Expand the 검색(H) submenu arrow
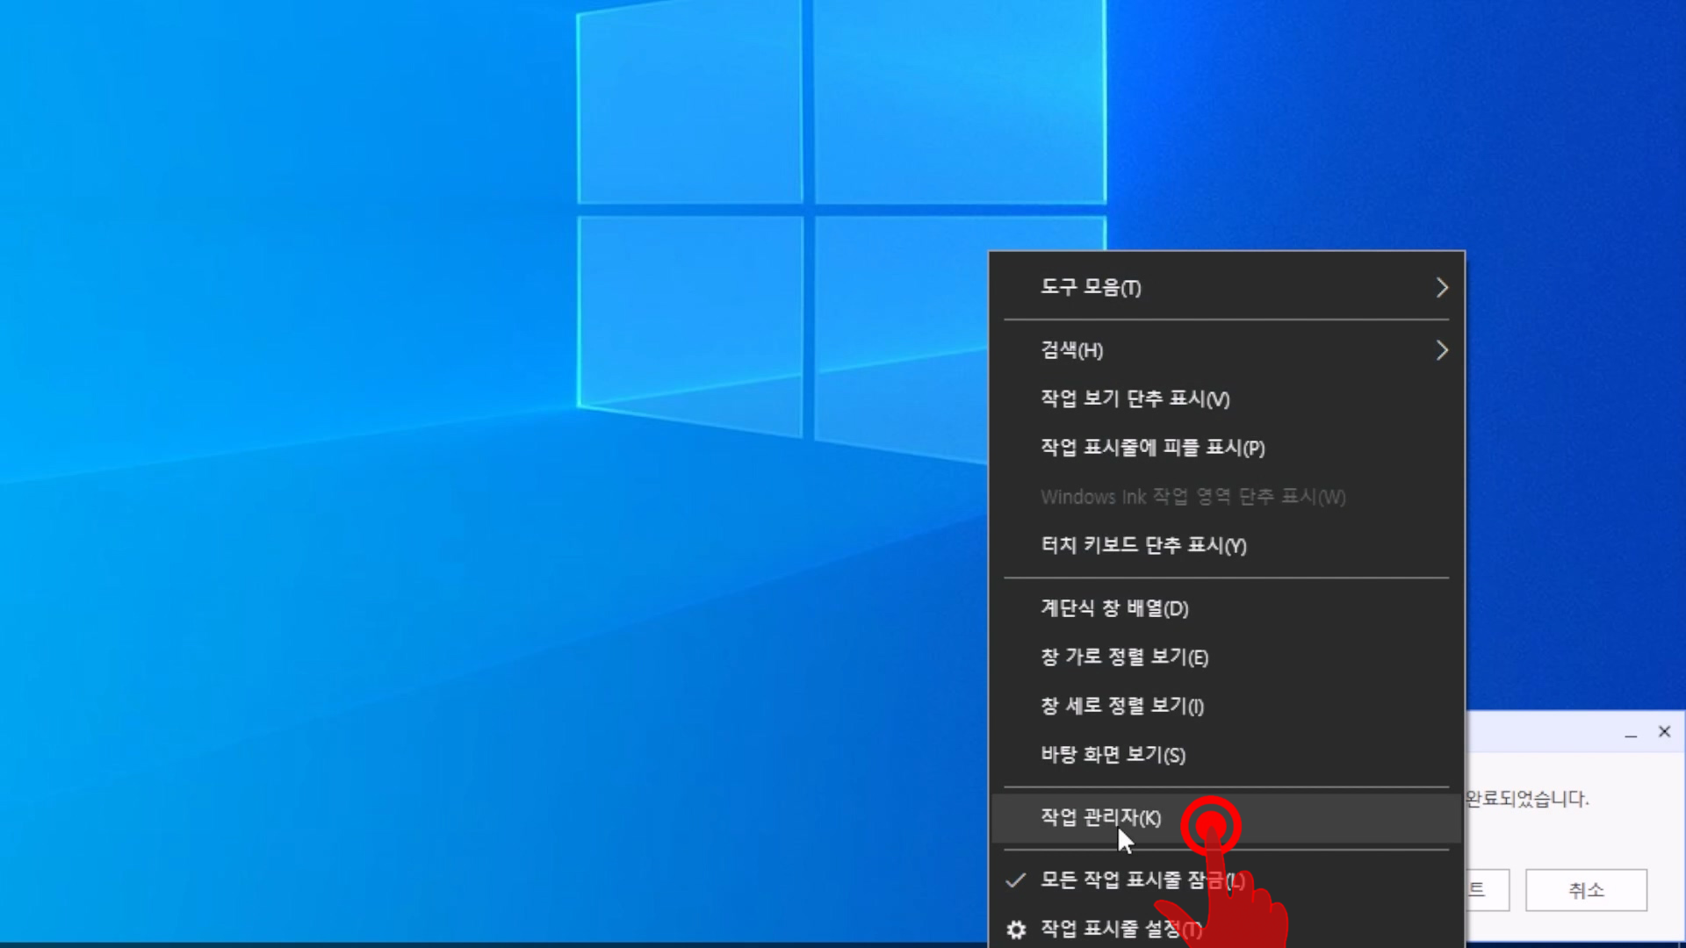Viewport: 1686px width, 948px height. coord(1441,351)
